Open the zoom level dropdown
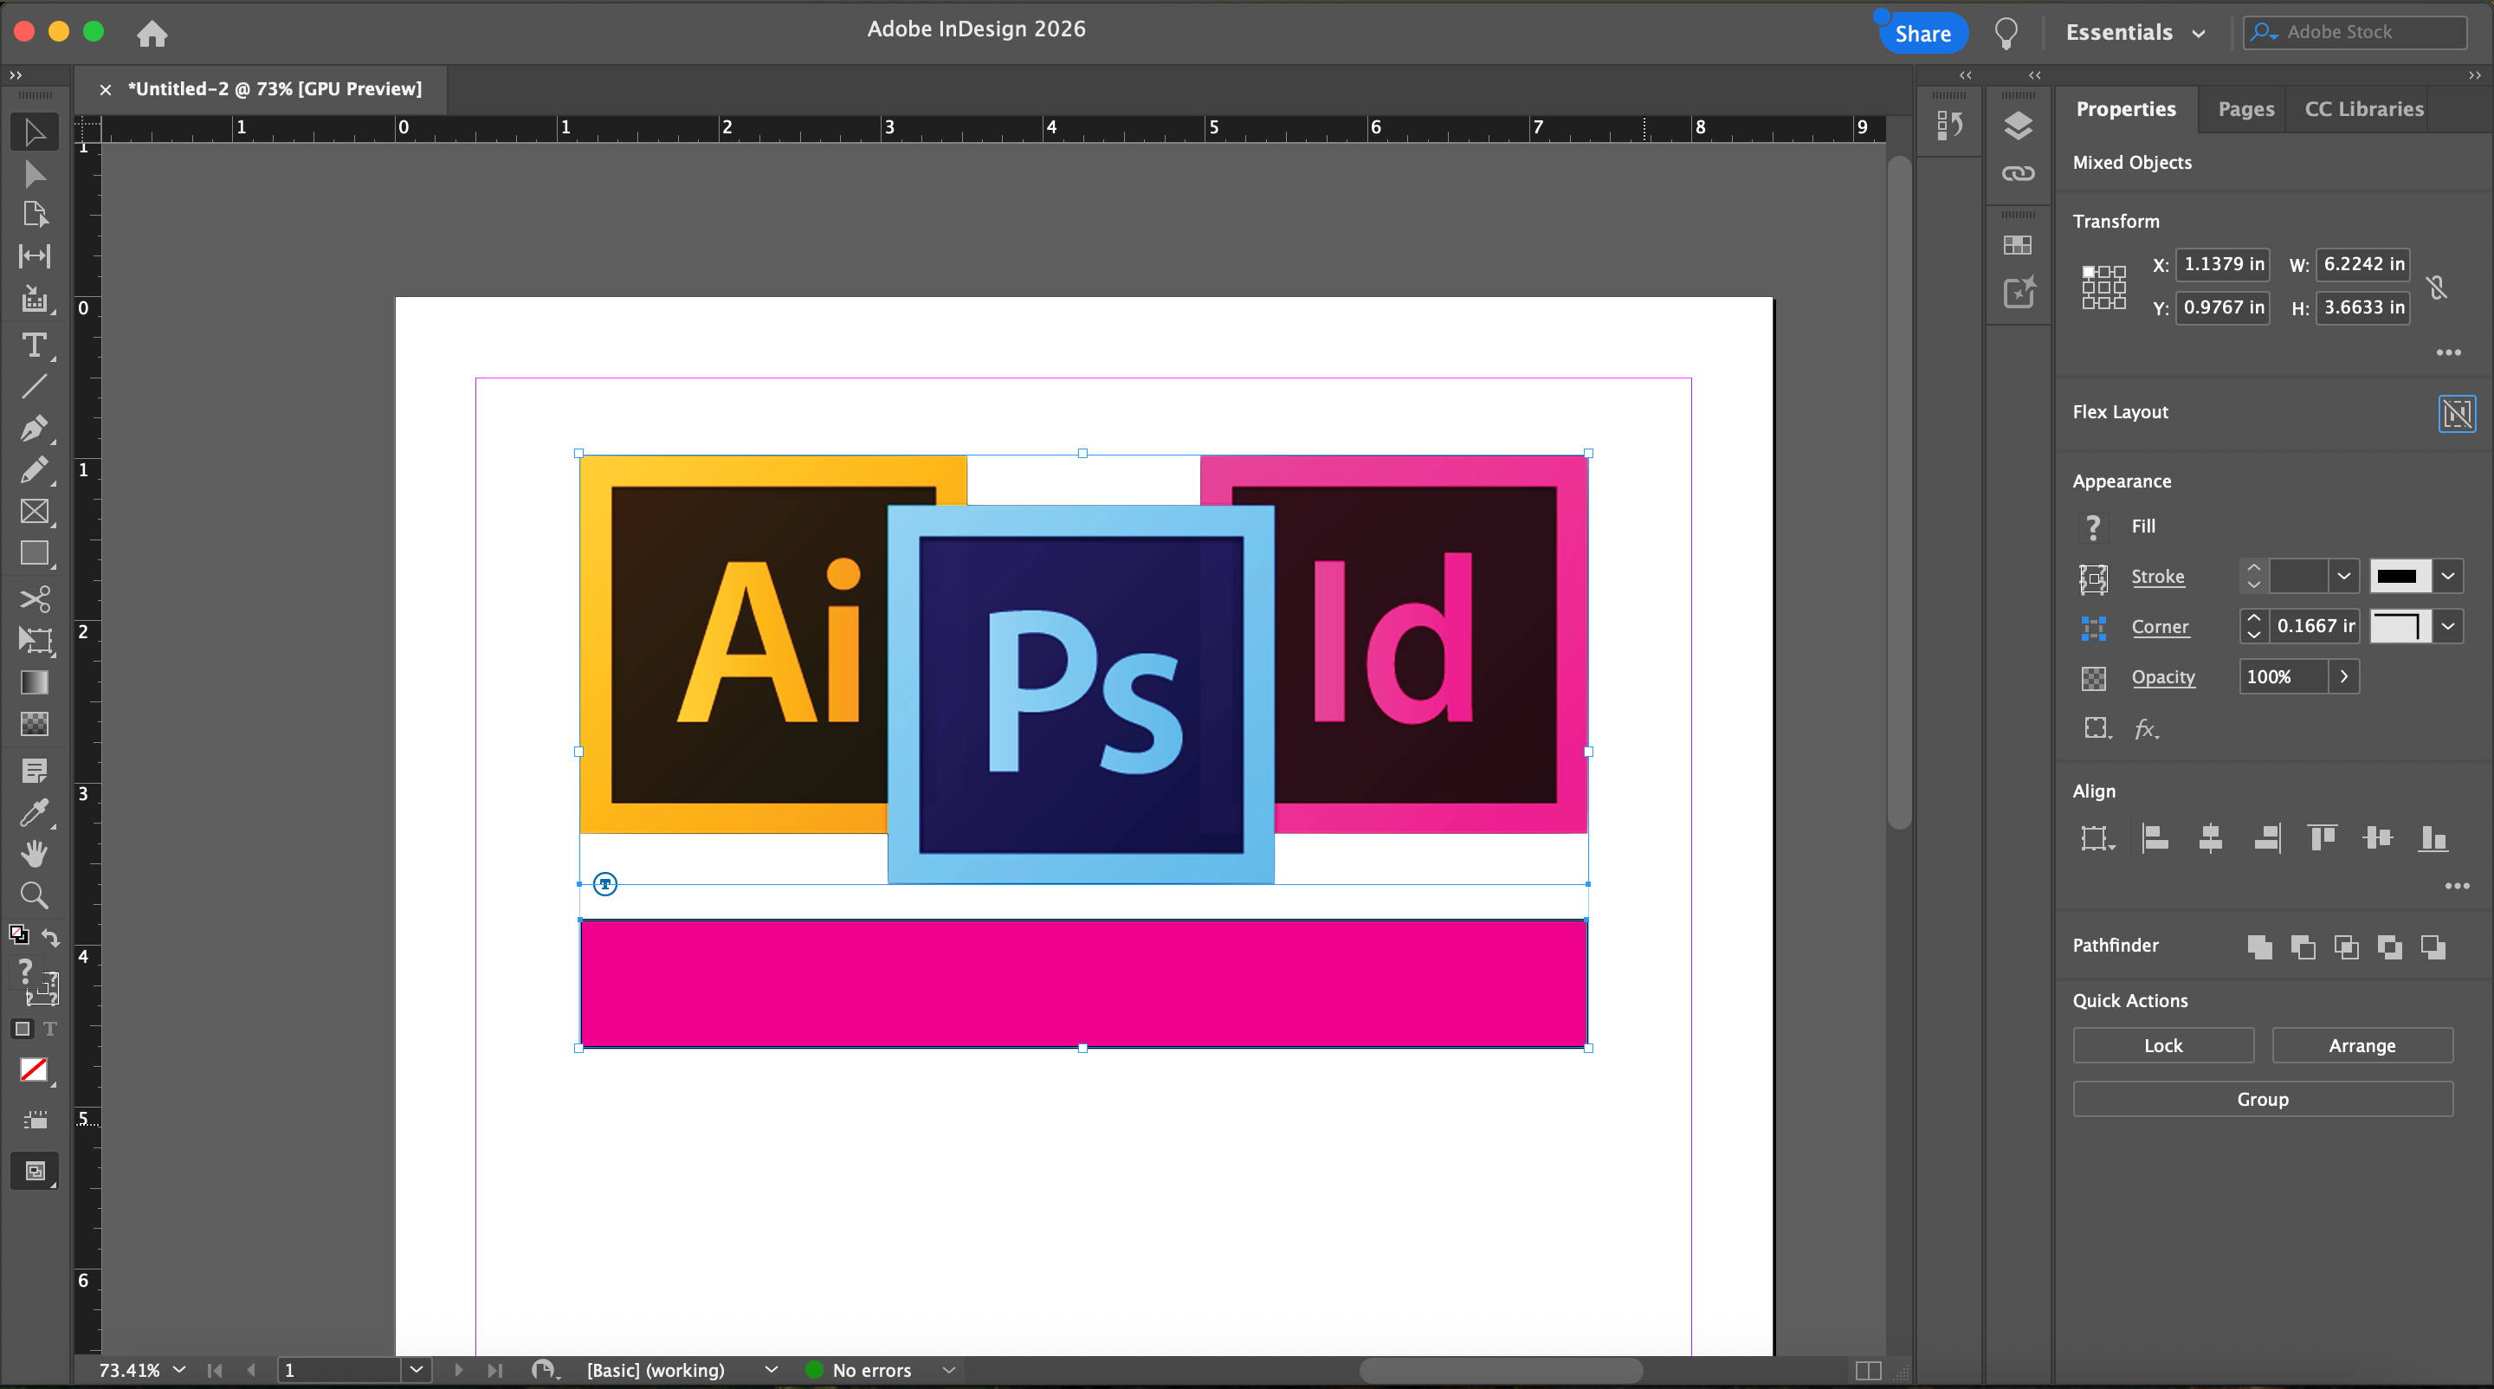 pyautogui.click(x=180, y=1370)
